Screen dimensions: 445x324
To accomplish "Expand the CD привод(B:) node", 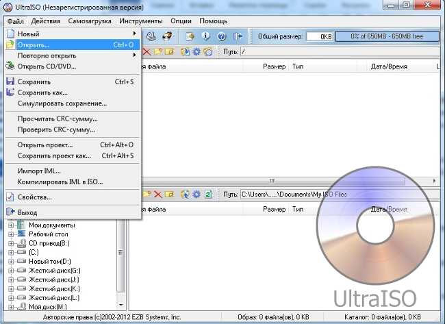I will click(x=11, y=244).
